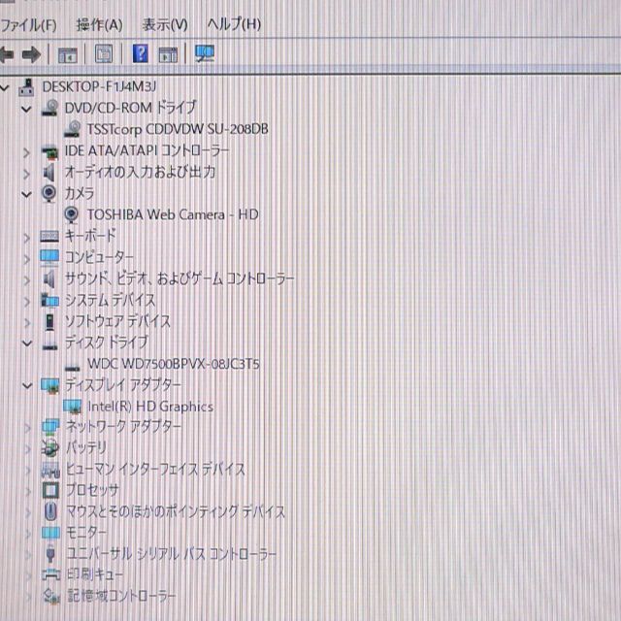Select the マウス pointing device icon
The image size is (621, 621).
pyautogui.click(x=50, y=511)
